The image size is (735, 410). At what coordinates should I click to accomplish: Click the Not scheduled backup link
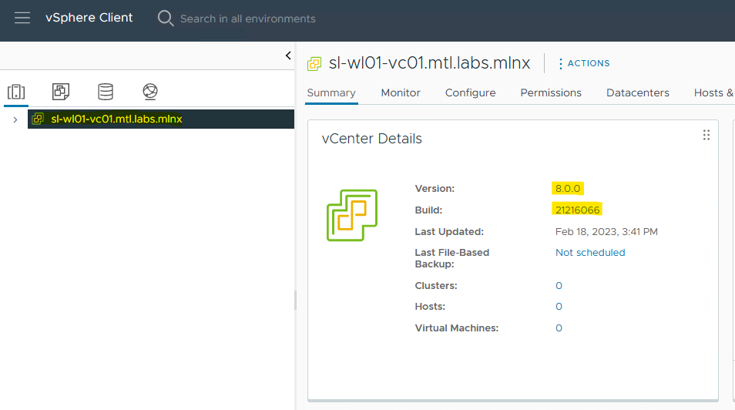pos(590,252)
